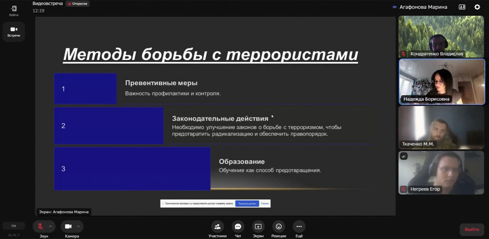489x239 pixels.
Task: Open the Ещё more options menu
Action: click(299, 227)
